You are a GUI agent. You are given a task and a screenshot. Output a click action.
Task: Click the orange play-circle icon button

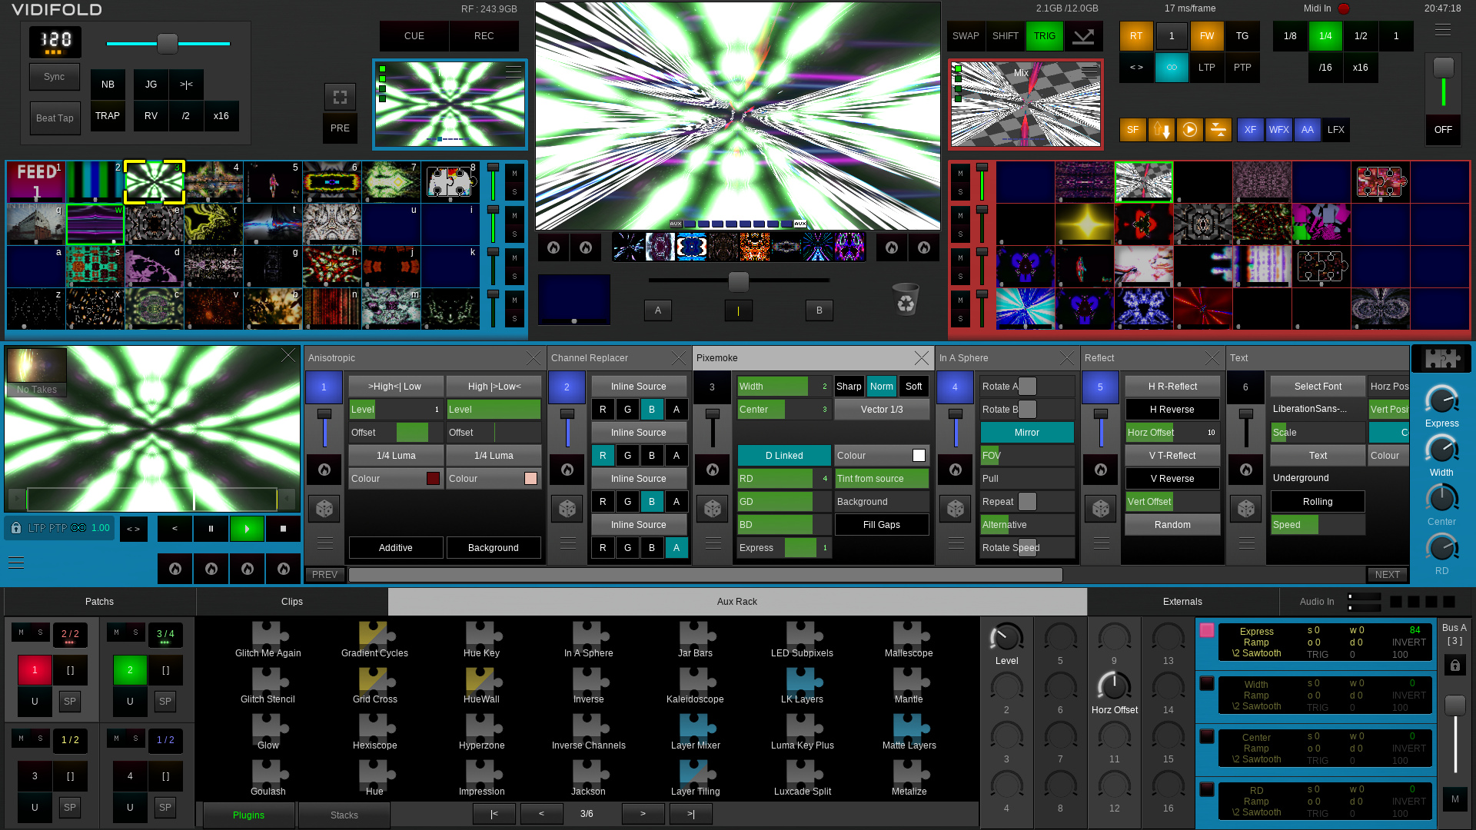pos(1189,130)
